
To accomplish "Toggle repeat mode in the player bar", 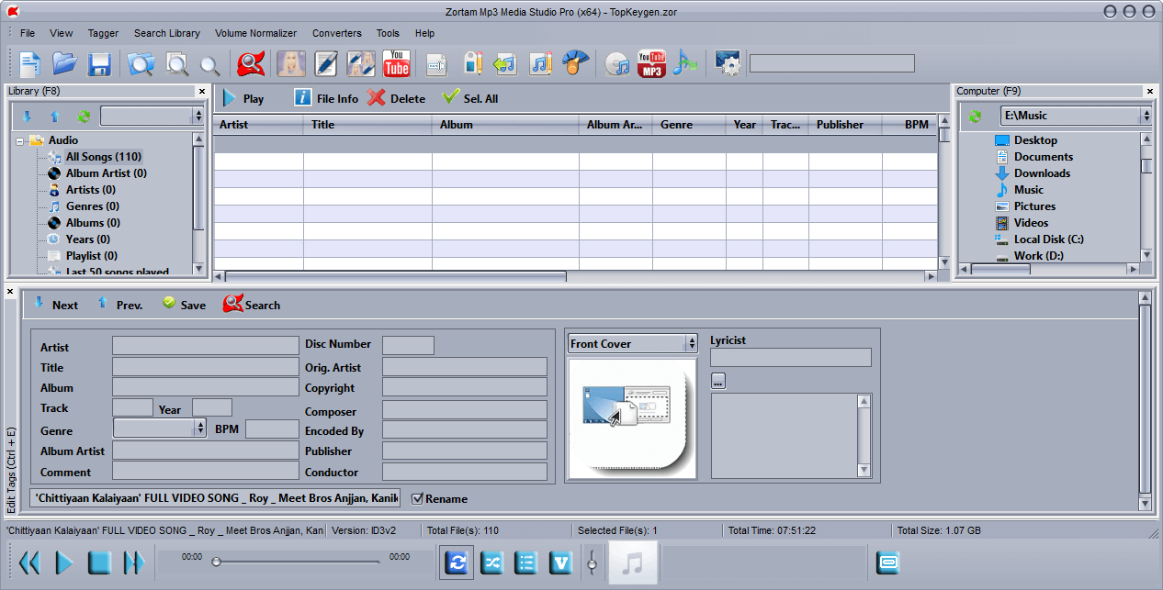I will [x=457, y=562].
